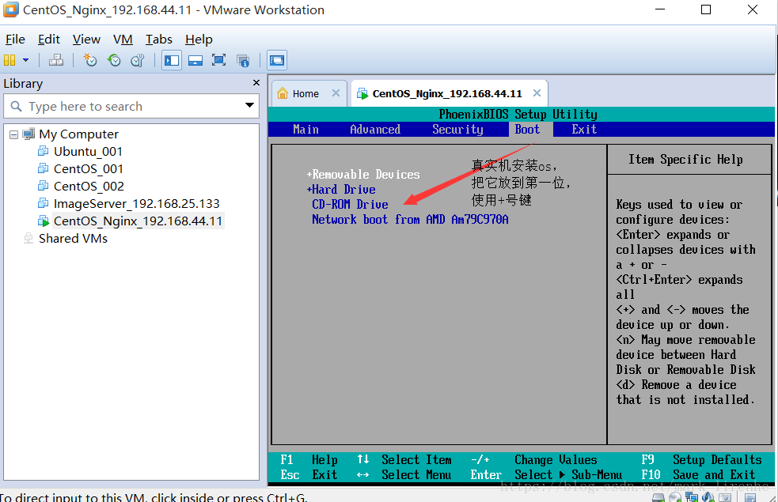Select the BIOS Exit menu
Screen dimensions: 778x502
(584, 130)
